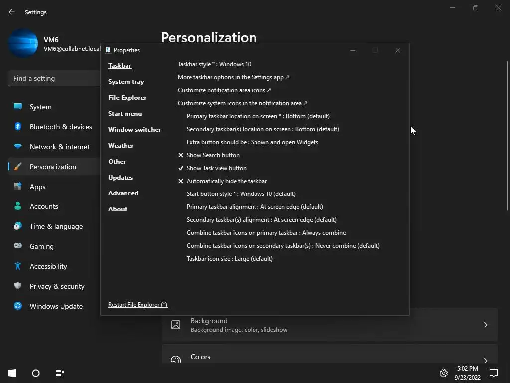The height and width of the screenshot is (383, 510).
Task: Open the Advanced section in Properties
Action: click(124, 193)
